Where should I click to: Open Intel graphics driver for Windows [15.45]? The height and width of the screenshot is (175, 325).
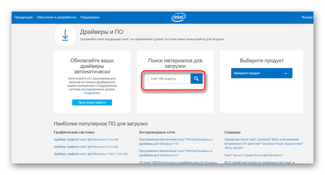(x=86, y=140)
